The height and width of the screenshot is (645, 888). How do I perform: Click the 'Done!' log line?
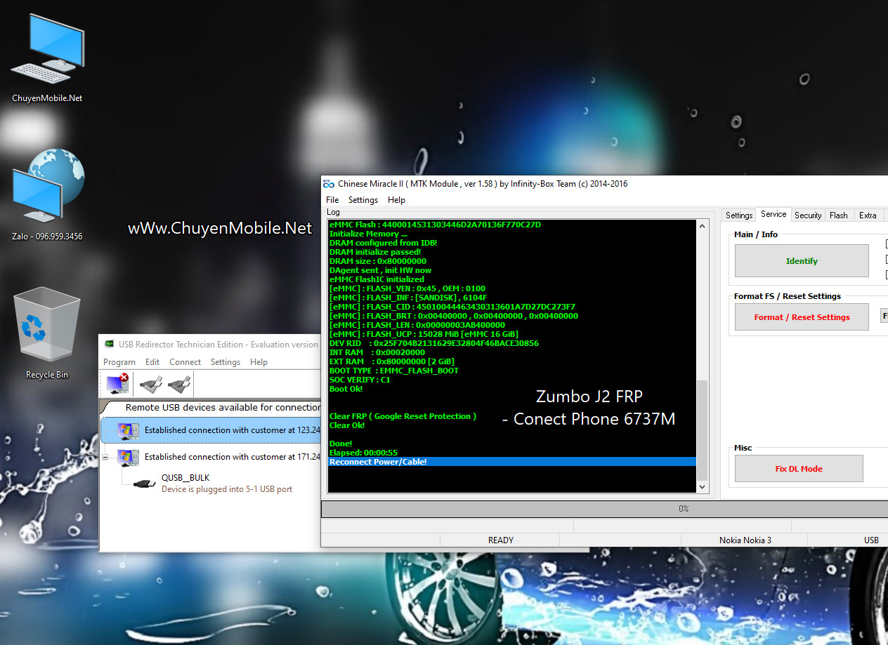(341, 444)
